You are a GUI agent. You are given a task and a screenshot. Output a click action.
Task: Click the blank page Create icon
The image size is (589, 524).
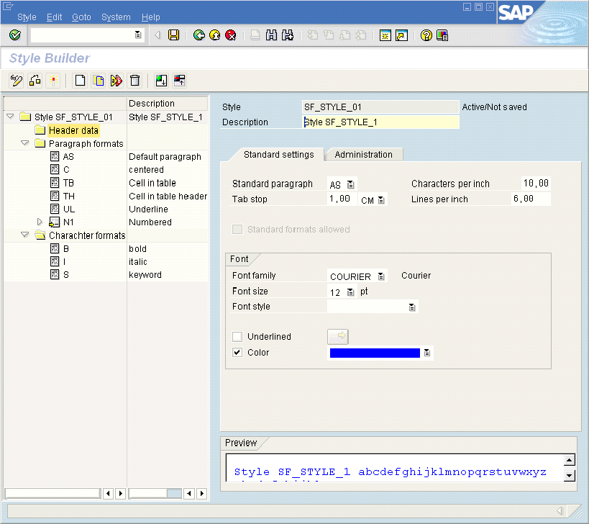click(x=81, y=81)
